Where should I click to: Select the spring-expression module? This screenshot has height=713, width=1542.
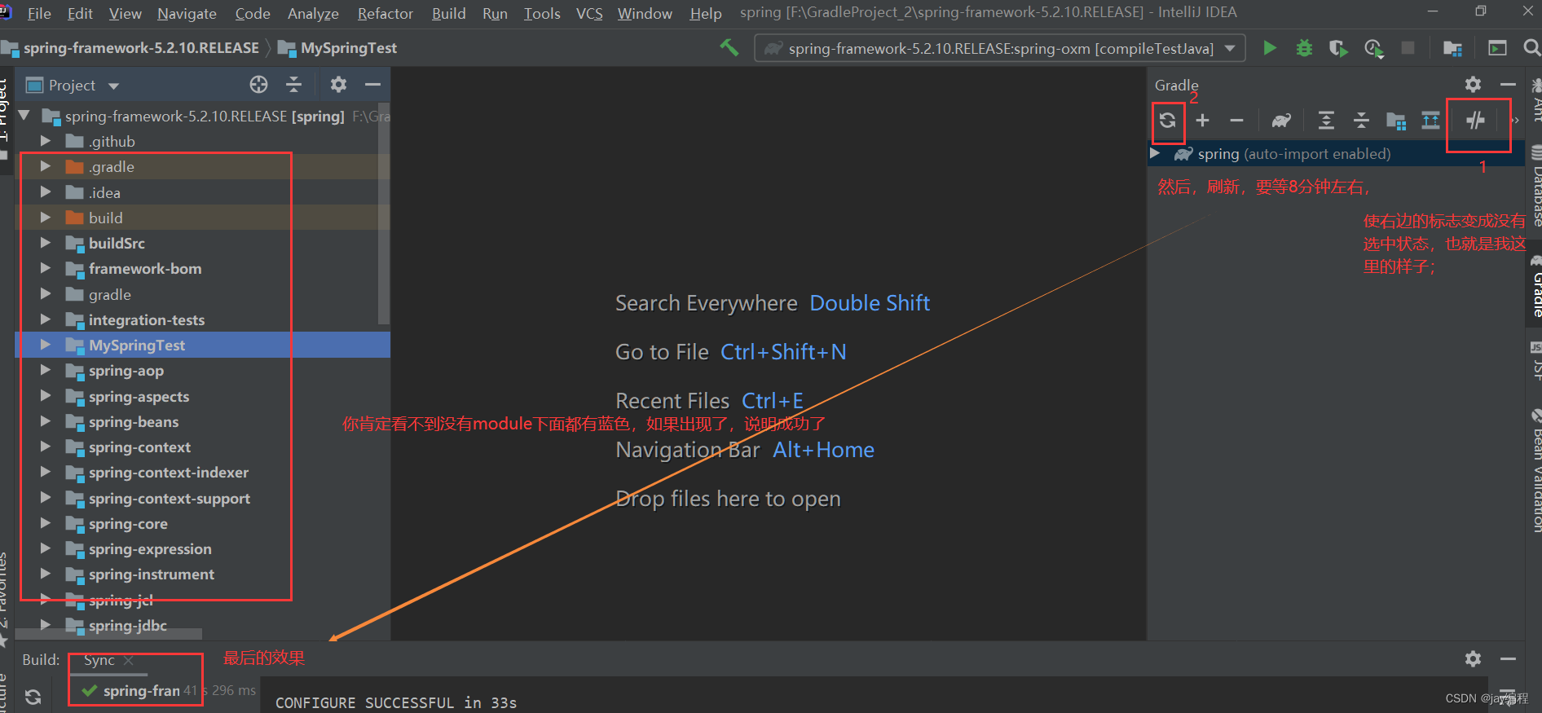[150, 548]
